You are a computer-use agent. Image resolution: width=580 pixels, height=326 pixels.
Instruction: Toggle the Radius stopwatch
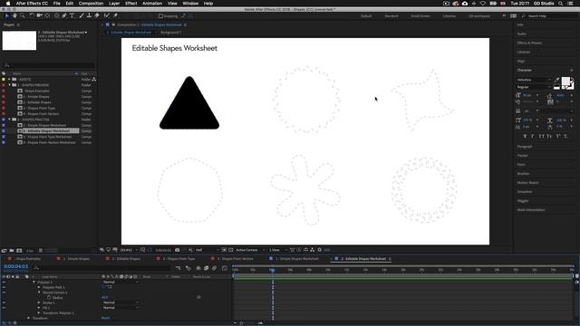[49, 298]
